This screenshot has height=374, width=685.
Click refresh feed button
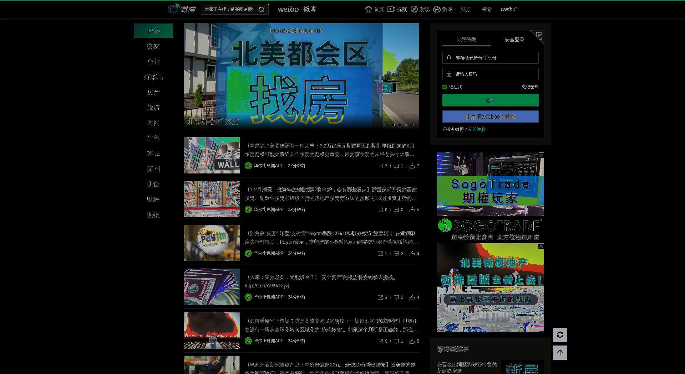[560, 335]
